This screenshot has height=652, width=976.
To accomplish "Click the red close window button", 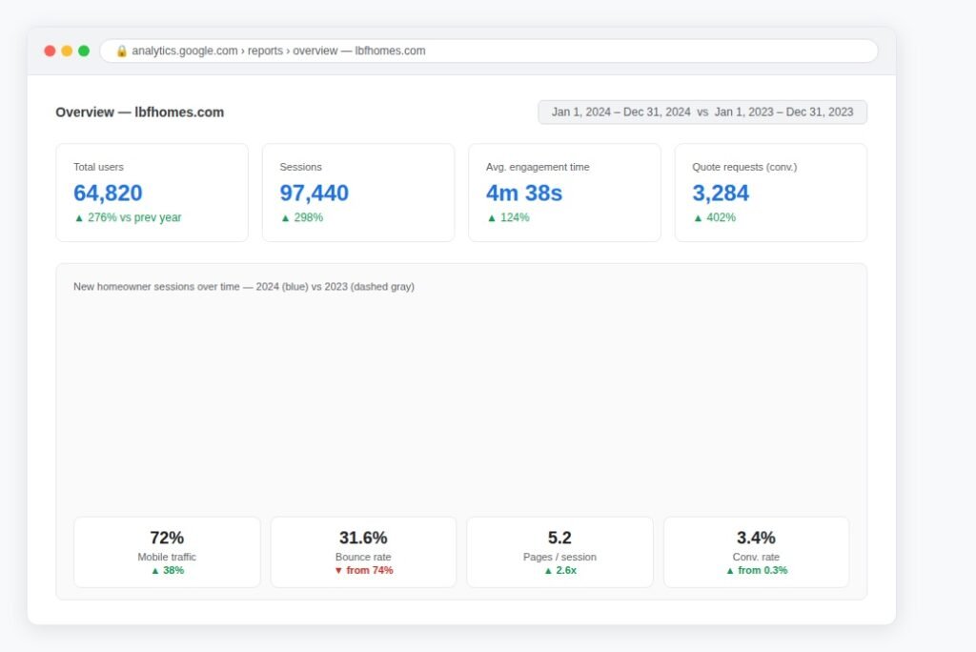I will (50, 51).
